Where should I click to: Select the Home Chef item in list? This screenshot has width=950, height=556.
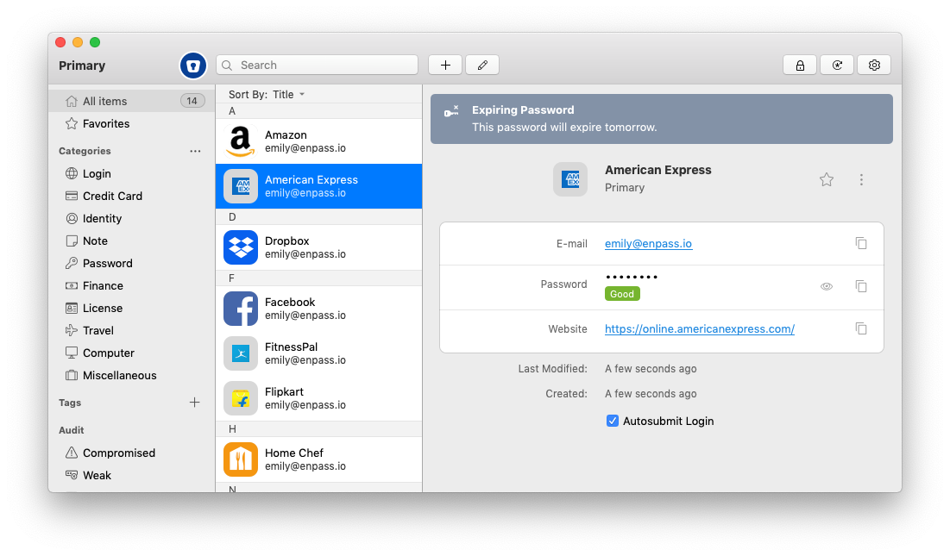click(318, 459)
